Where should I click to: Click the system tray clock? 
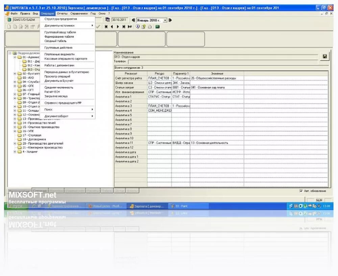pyautogui.click(x=327, y=206)
